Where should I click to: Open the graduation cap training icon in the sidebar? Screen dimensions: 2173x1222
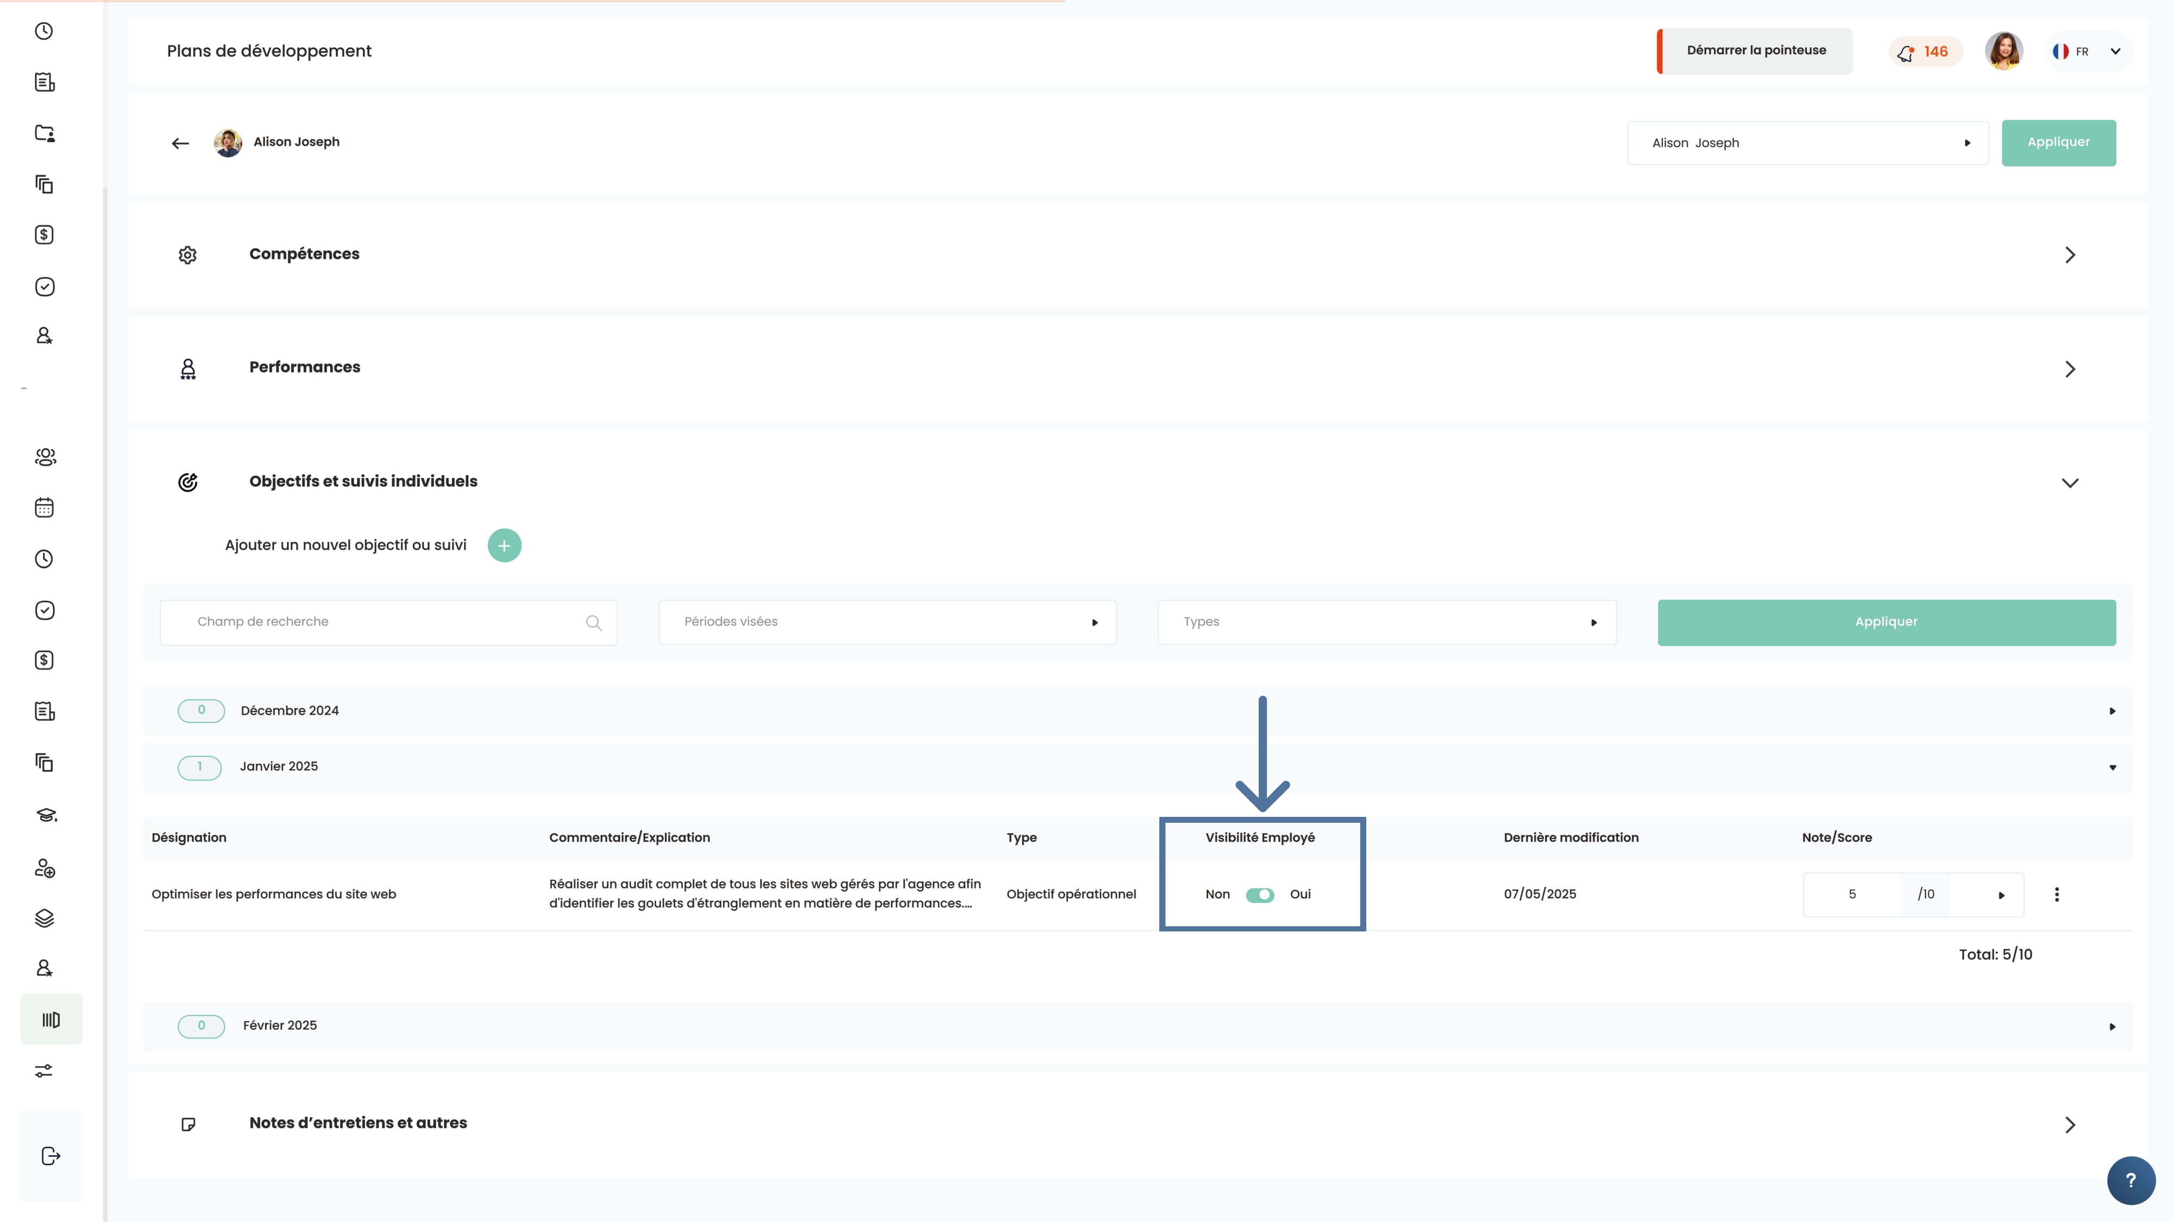click(46, 816)
